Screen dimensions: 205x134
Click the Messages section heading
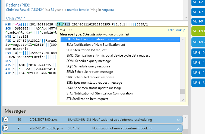point(15,111)
